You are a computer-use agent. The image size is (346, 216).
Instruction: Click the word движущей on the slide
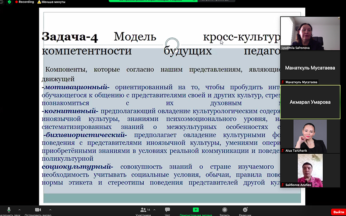(58, 79)
